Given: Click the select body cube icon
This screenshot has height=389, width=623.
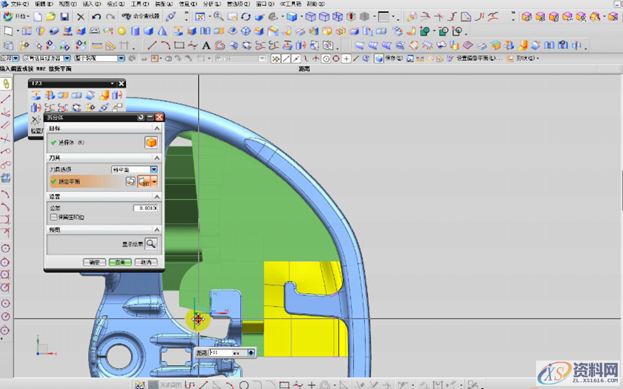Looking at the screenshot, I should click(x=151, y=143).
